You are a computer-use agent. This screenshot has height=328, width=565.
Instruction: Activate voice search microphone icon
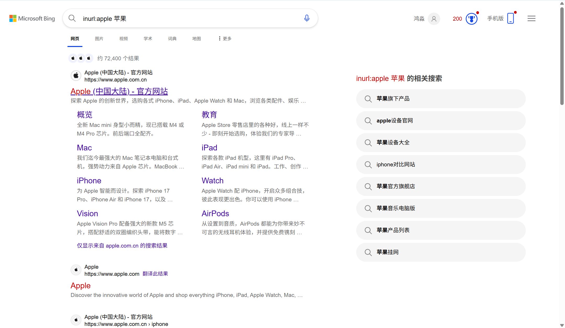(307, 18)
